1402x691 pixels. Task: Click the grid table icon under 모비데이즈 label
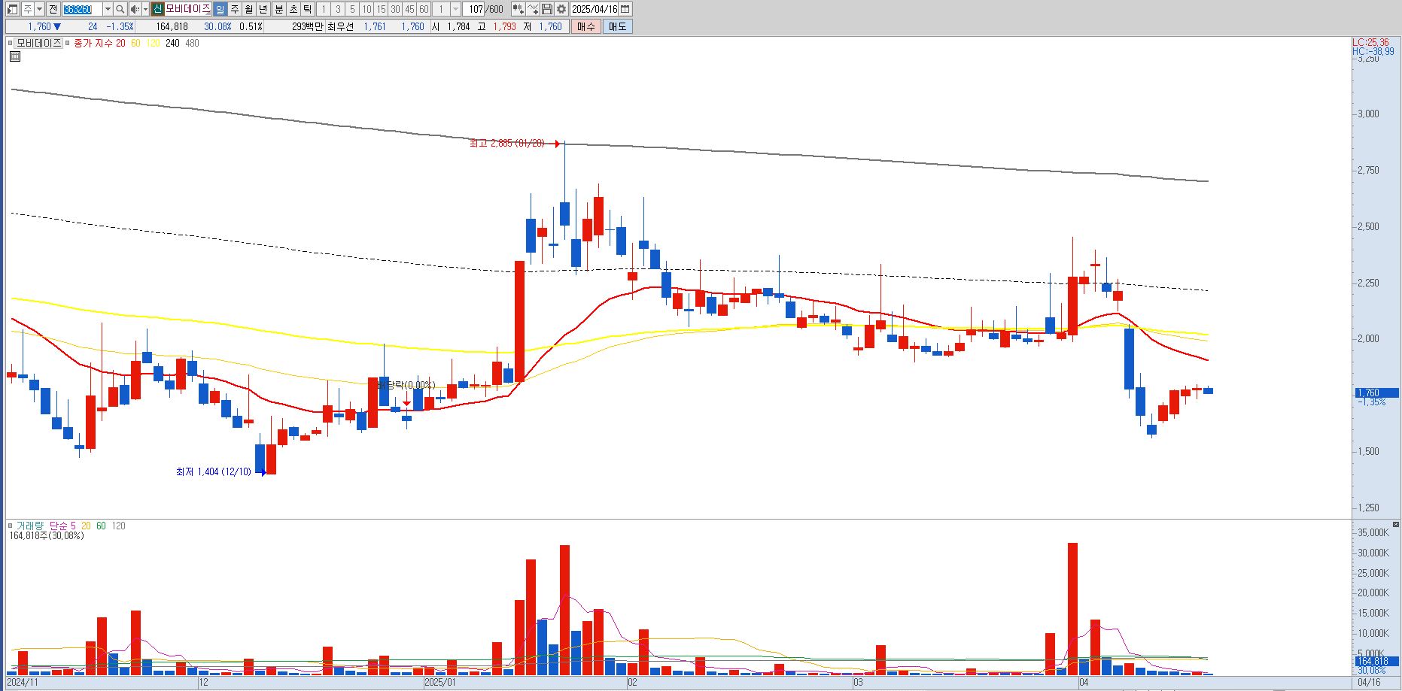(x=15, y=56)
